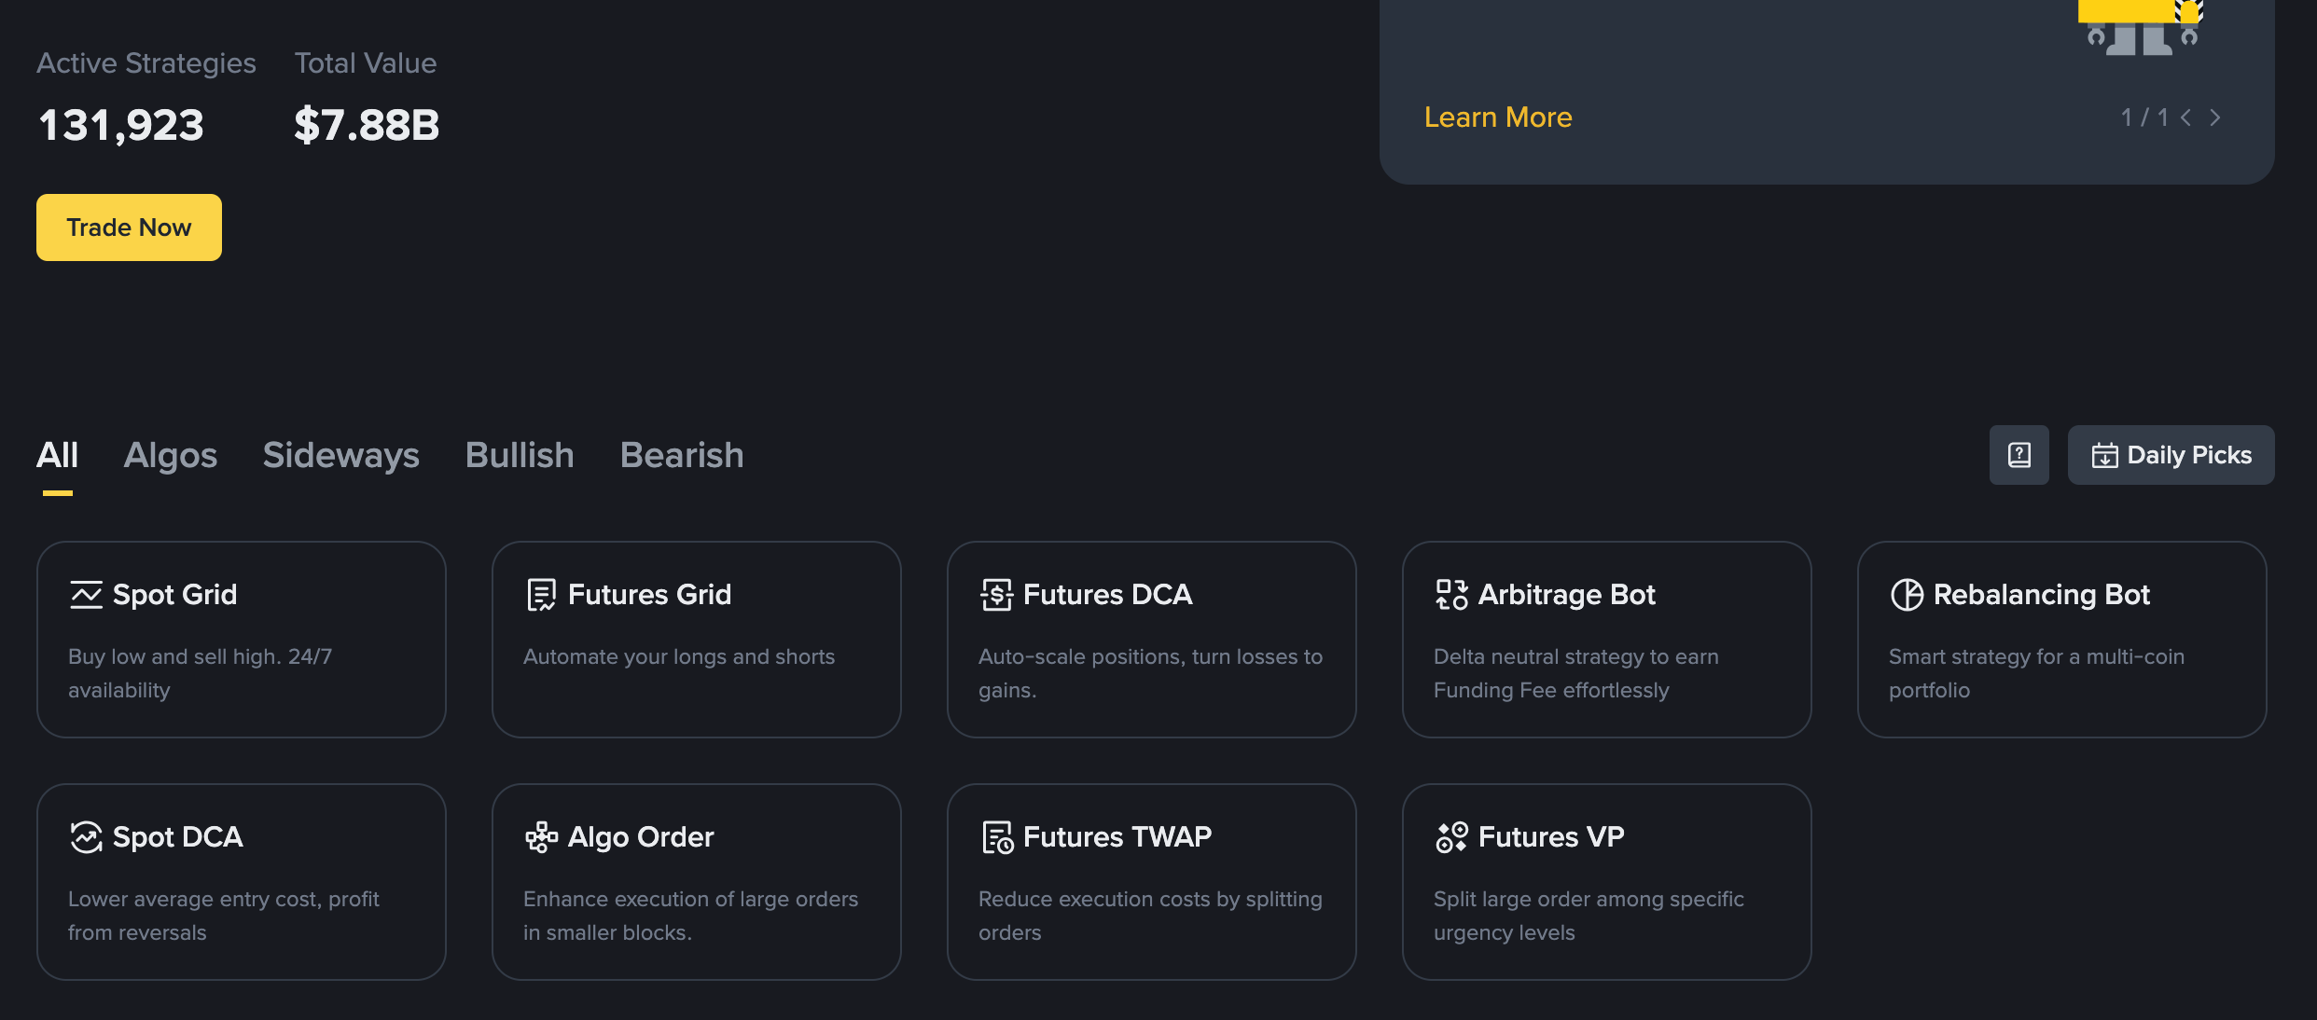
Task: Click the Spot Grid chart icon
Action: tap(86, 595)
